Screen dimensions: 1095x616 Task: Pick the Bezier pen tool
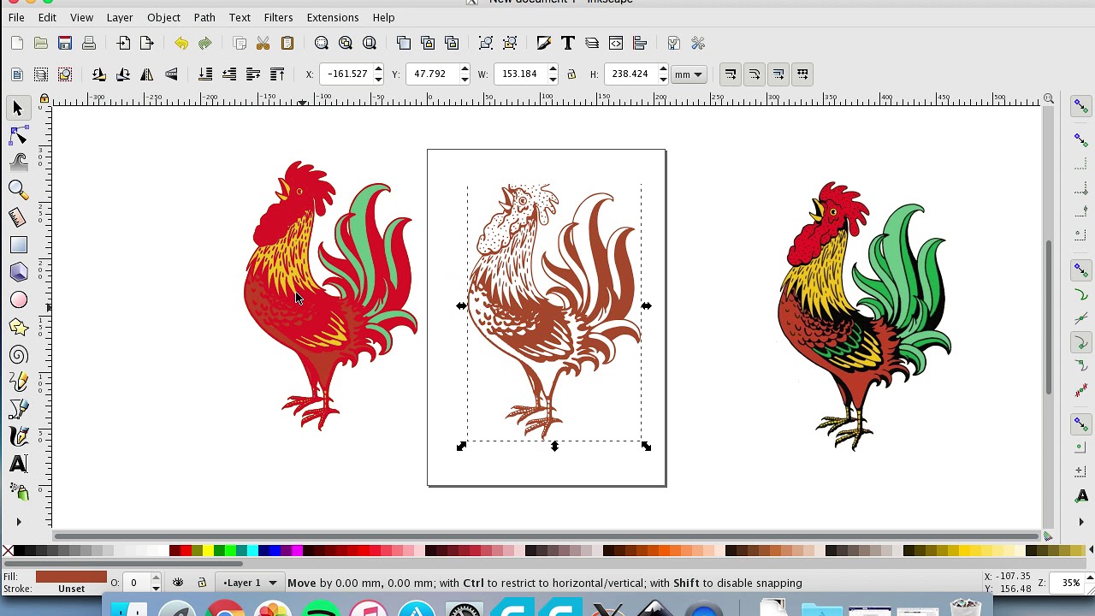18,410
